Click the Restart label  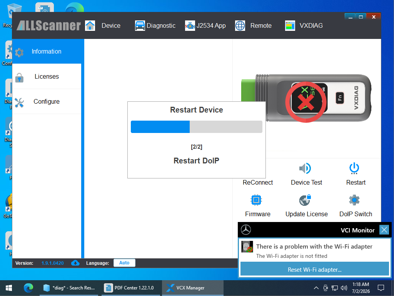[x=356, y=182]
